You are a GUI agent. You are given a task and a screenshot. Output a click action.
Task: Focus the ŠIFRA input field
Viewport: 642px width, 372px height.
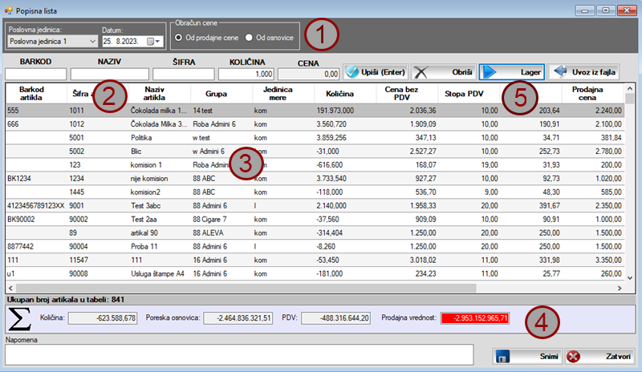pyautogui.click(x=184, y=74)
